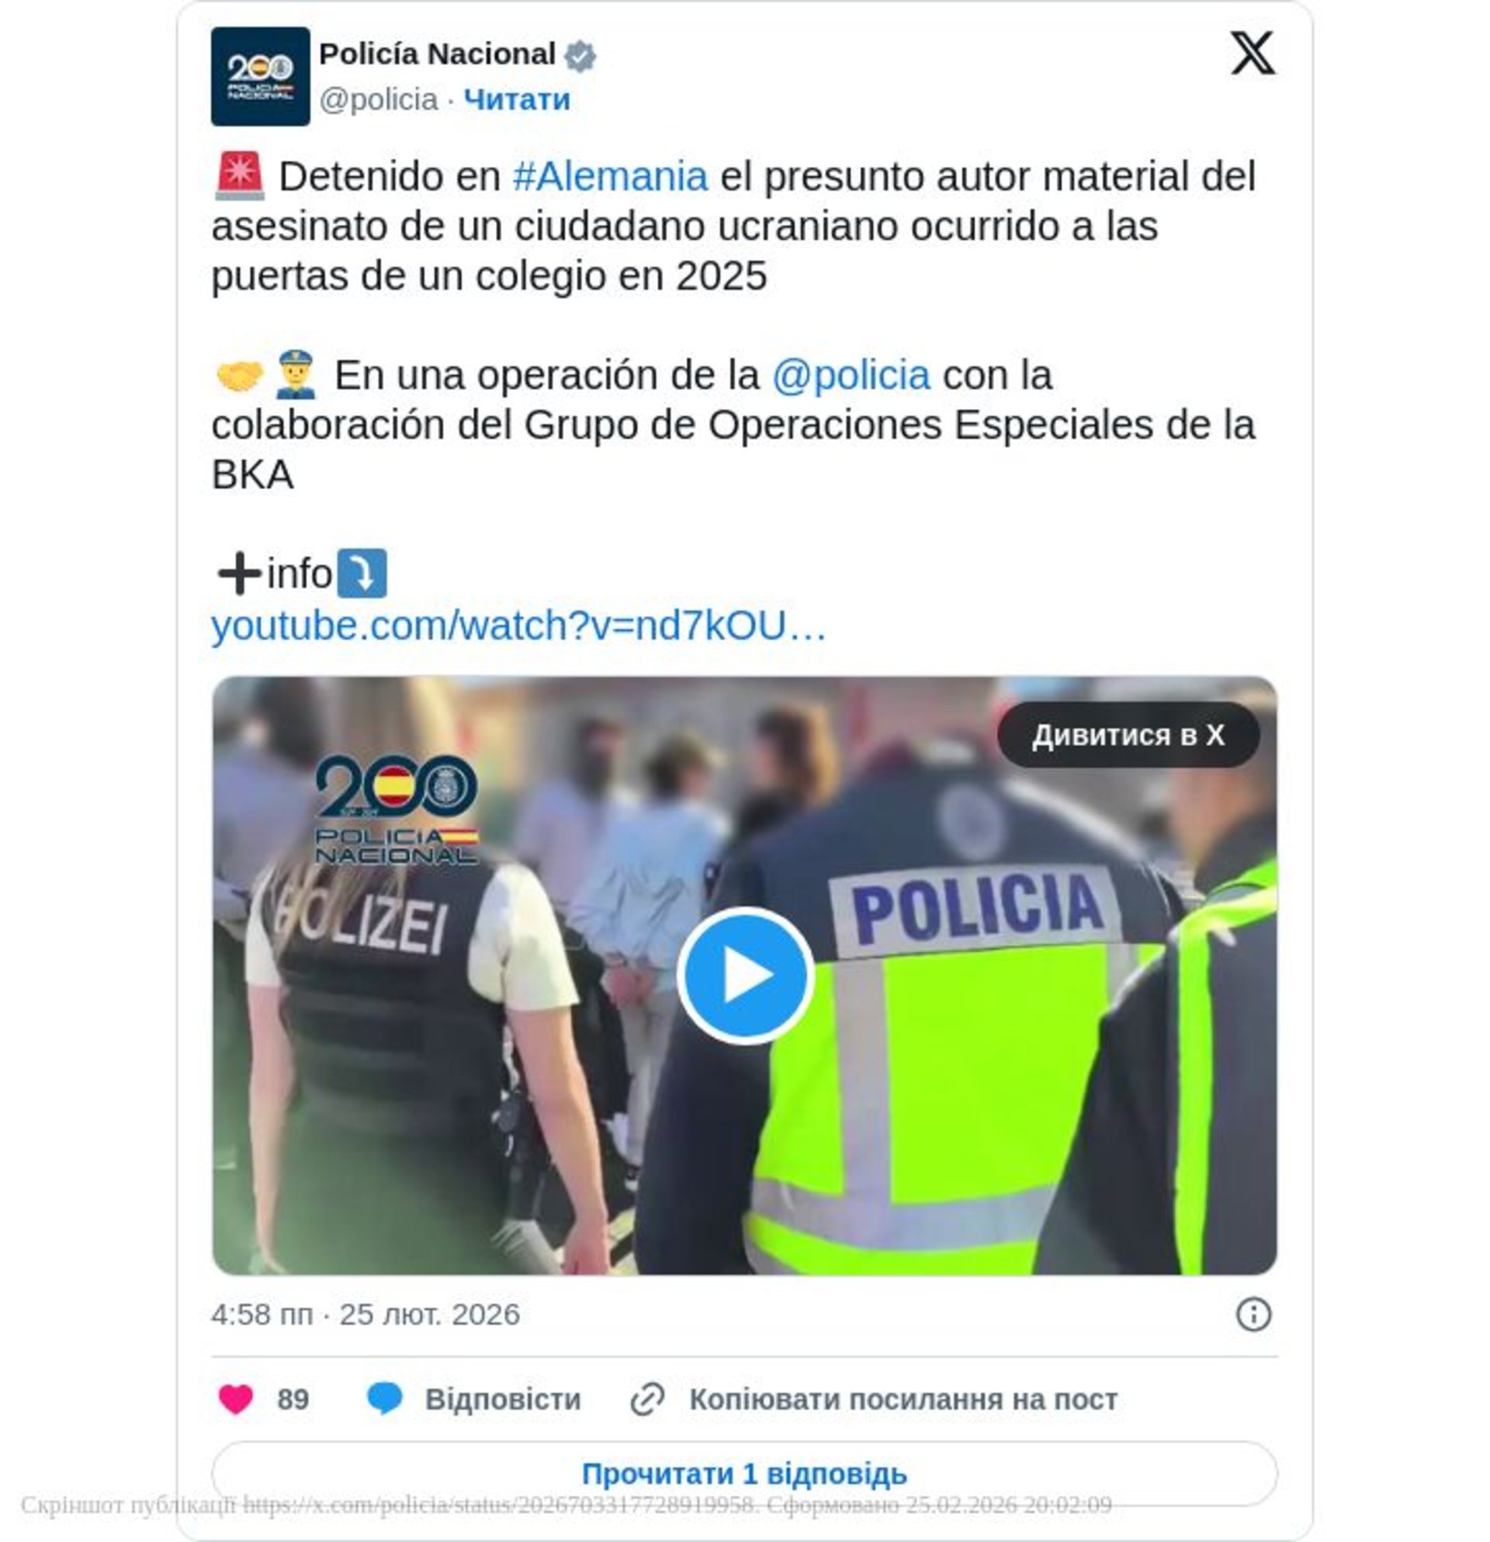1490x1542 pixels.
Task: Click the blue verified badge
Action: click(x=580, y=56)
